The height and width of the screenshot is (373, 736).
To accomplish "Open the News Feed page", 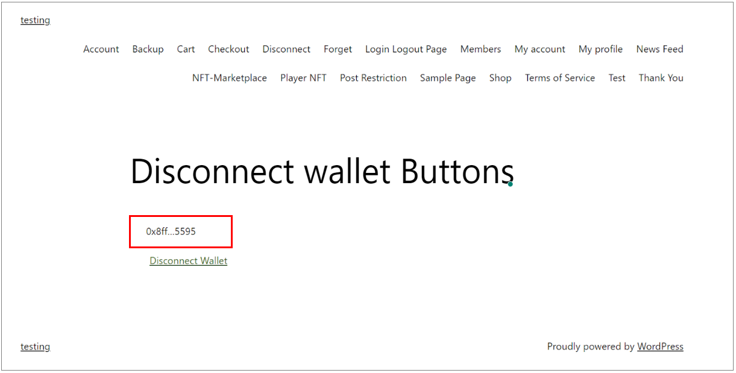I will [x=659, y=49].
